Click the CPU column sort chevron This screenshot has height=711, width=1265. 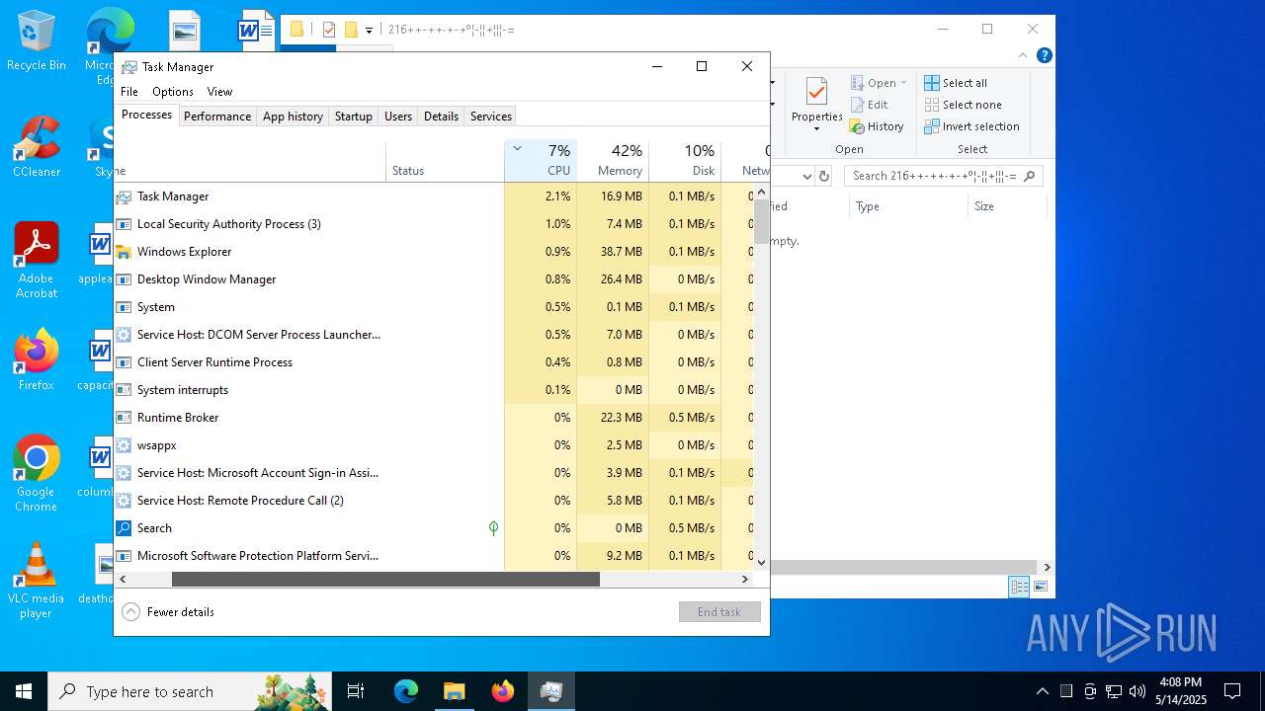tap(517, 148)
